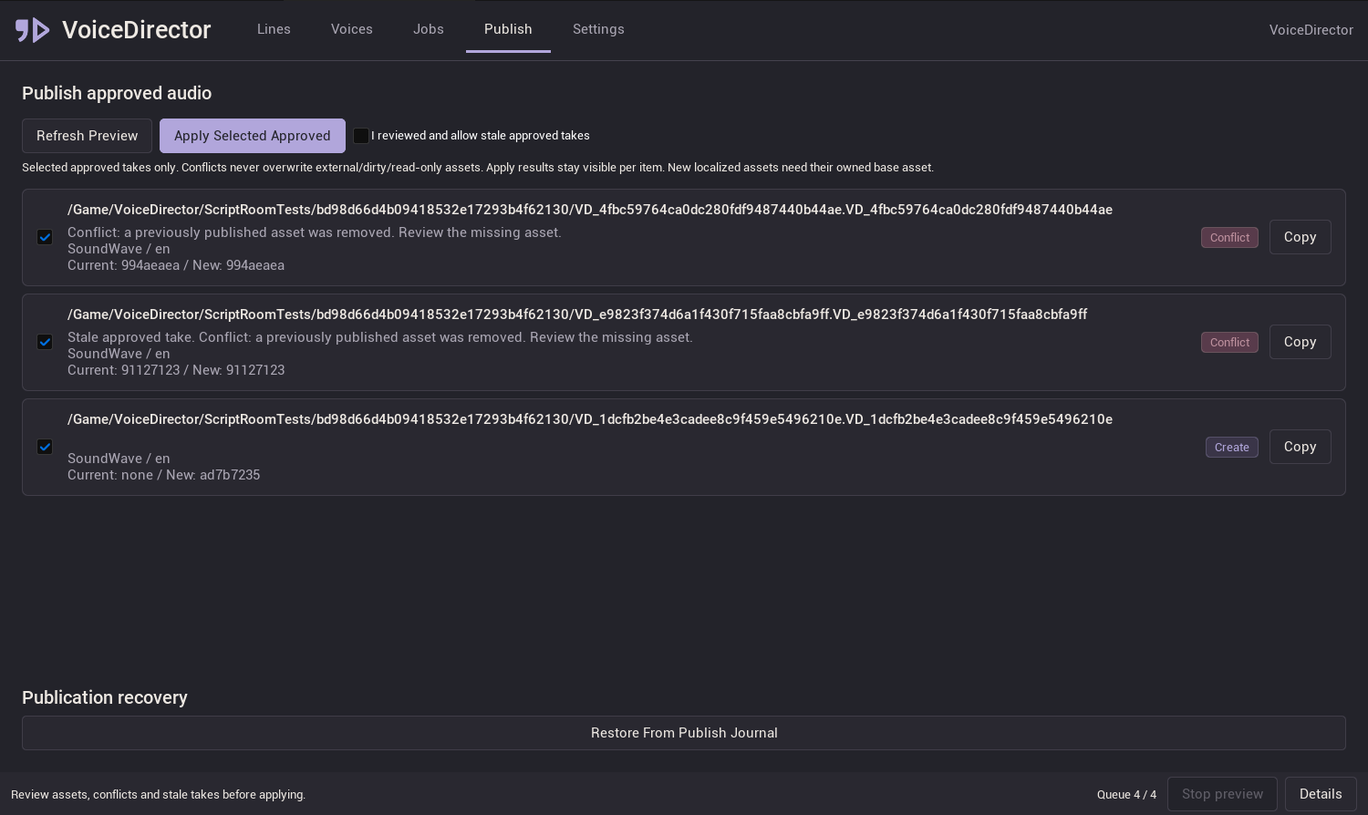Select the Publish tab

(508, 29)
